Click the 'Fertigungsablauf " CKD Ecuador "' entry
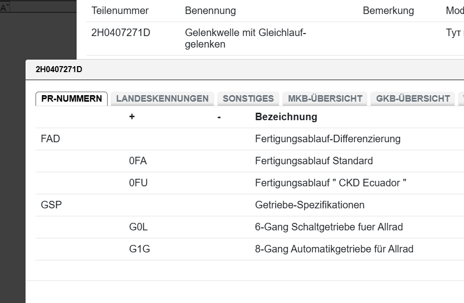The width and height of the screenshot is (464, 303). [x=330, y=183]
